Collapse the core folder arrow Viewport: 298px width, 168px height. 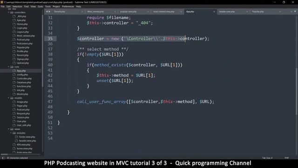[8, 67]
